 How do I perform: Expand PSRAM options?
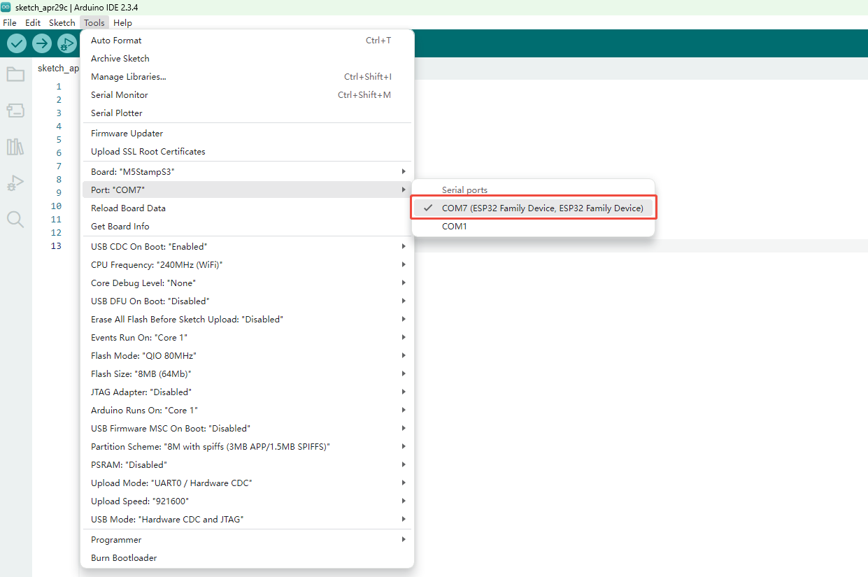(248, 465)
